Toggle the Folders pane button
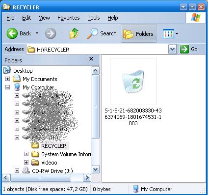The height and width of the screenshot is (195, 208). [x=139, y=34]
